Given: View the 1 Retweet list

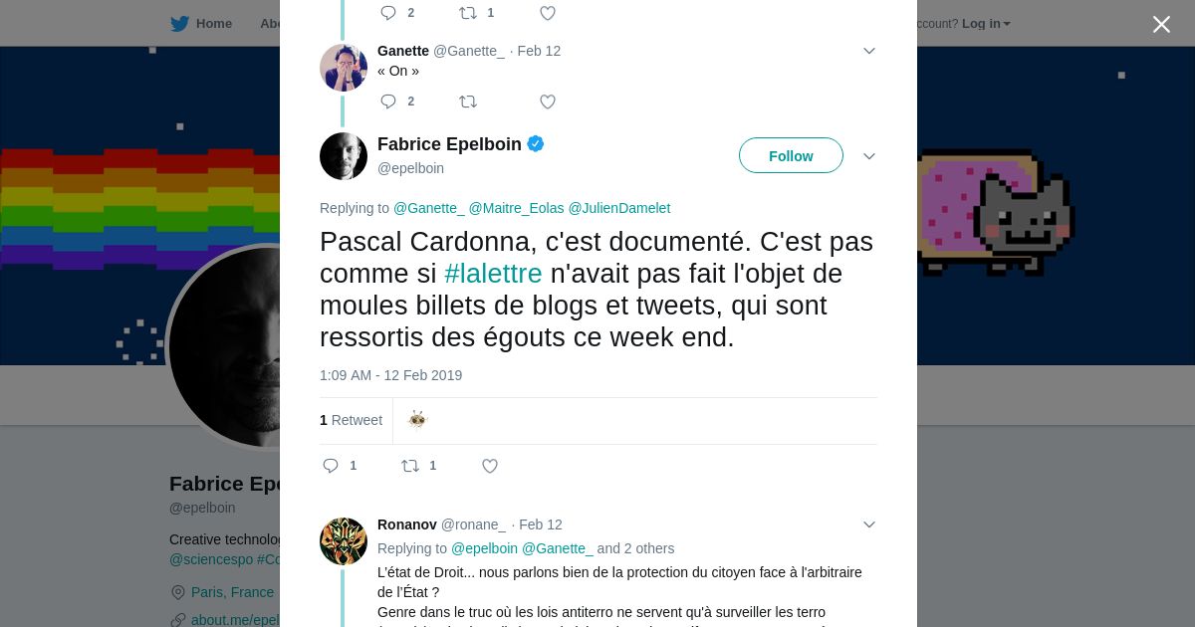Looking at the screenshot, I should pos(351,420).
